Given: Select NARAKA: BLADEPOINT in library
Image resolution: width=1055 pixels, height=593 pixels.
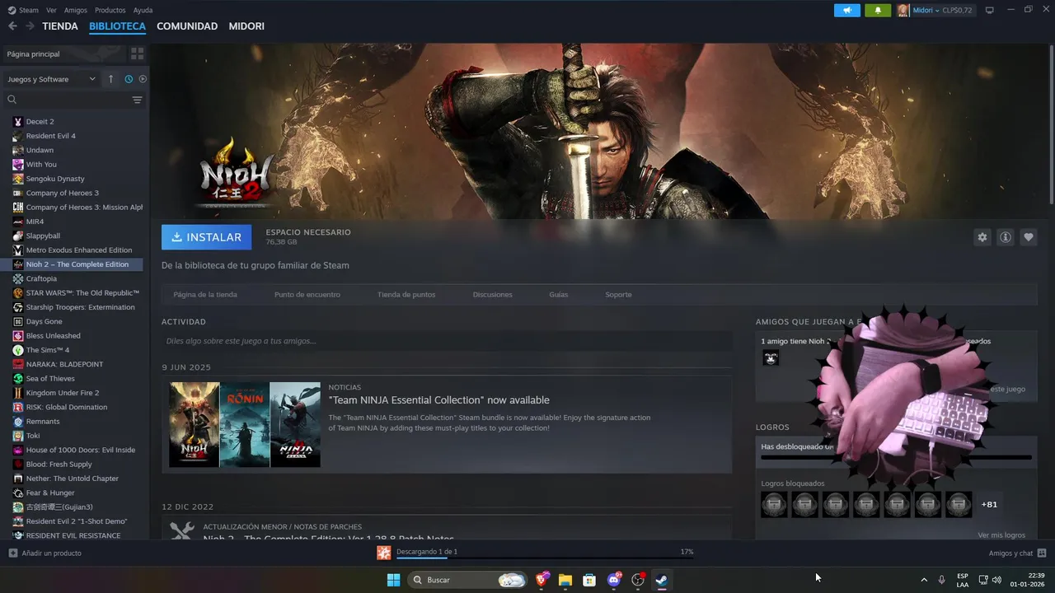Looking at the screenshot, I should tap(64, 364).
